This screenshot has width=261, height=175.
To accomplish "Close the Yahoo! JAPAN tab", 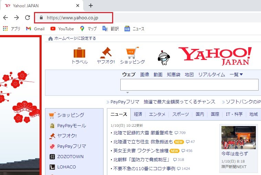I will click(x=78, y=6).
